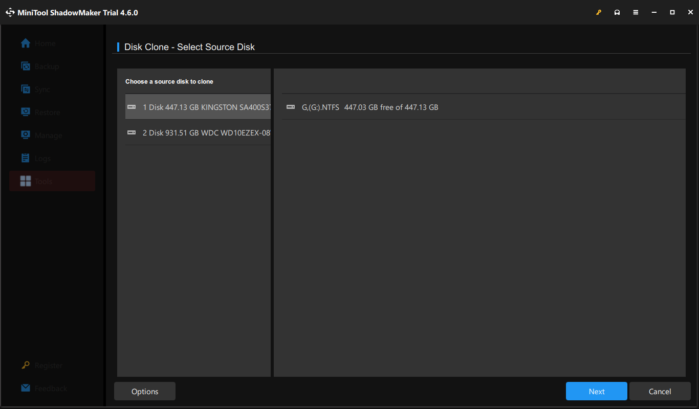This screenshot has width=699, height=409.
Task: Open support via the headset icon
Action: (x=617, y=12)
